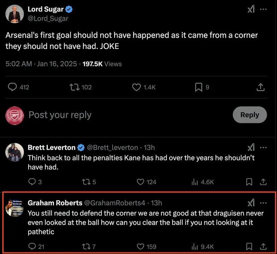The height and width of the screenshot is (254, 277).
Task: Open more options on Graham Roberts' reply
Action: (264, 203)
